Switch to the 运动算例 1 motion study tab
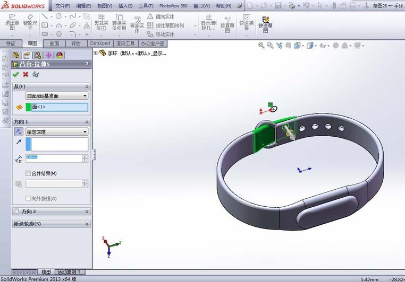 pyautogui.click(x=69, y=272)
